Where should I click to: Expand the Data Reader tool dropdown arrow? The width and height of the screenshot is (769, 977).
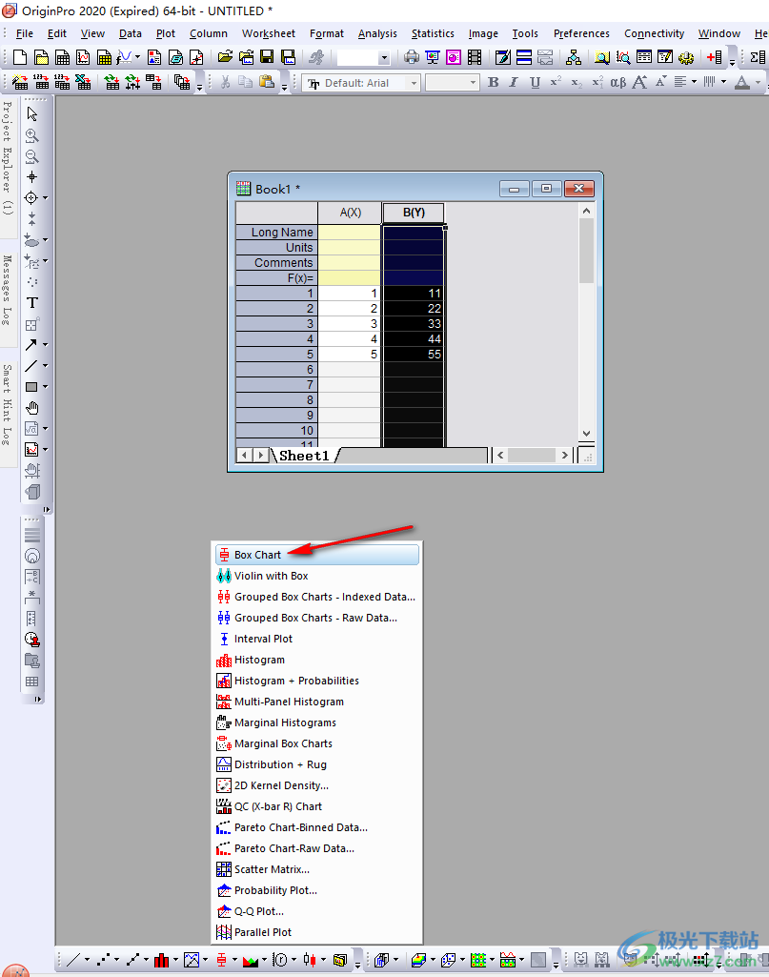46,198
